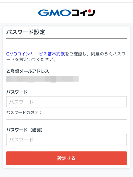Click the GMOコイン logo
Image resolution: width=133 pixels, height=177 pixels.
click(66, 13)
